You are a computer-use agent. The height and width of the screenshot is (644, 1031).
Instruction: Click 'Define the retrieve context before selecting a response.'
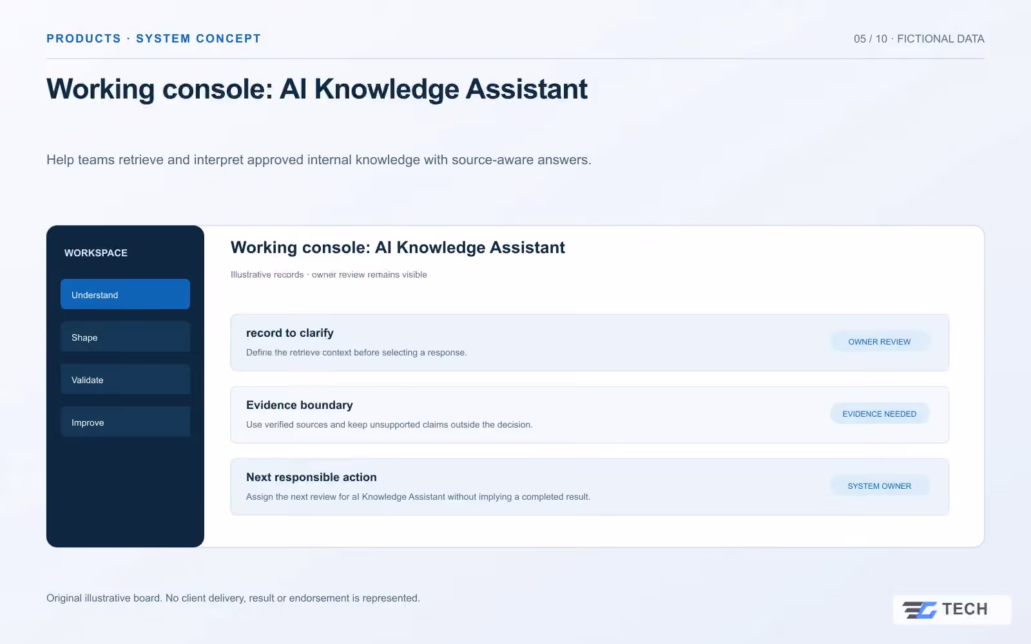[356, 352]
